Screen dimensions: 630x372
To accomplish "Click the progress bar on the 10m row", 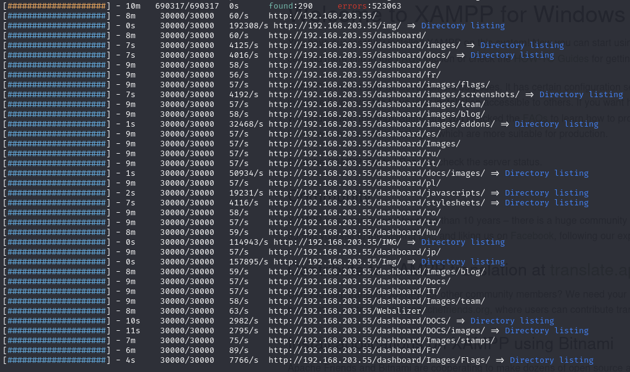I will point(57,6).
